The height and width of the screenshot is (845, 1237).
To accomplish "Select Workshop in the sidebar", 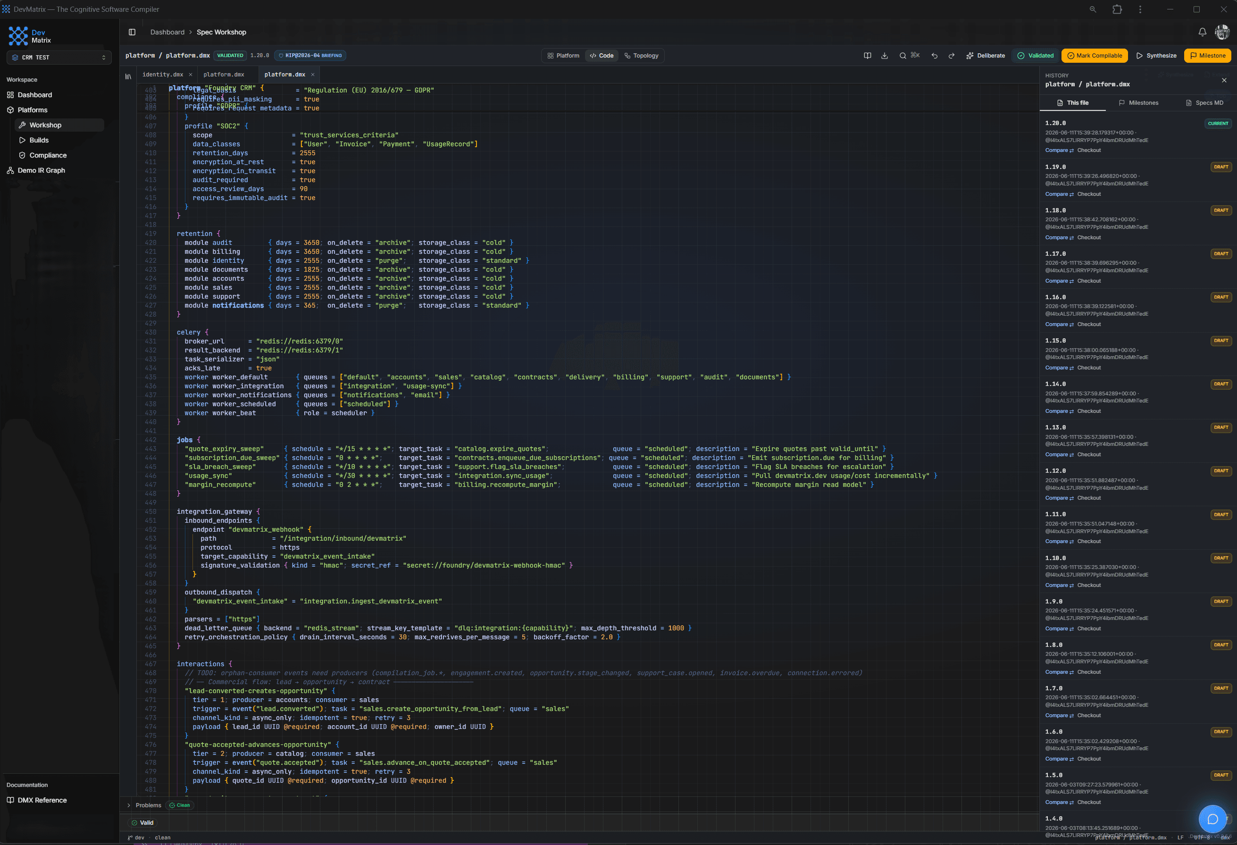I will pyautogui.click(x=59, y=125).
